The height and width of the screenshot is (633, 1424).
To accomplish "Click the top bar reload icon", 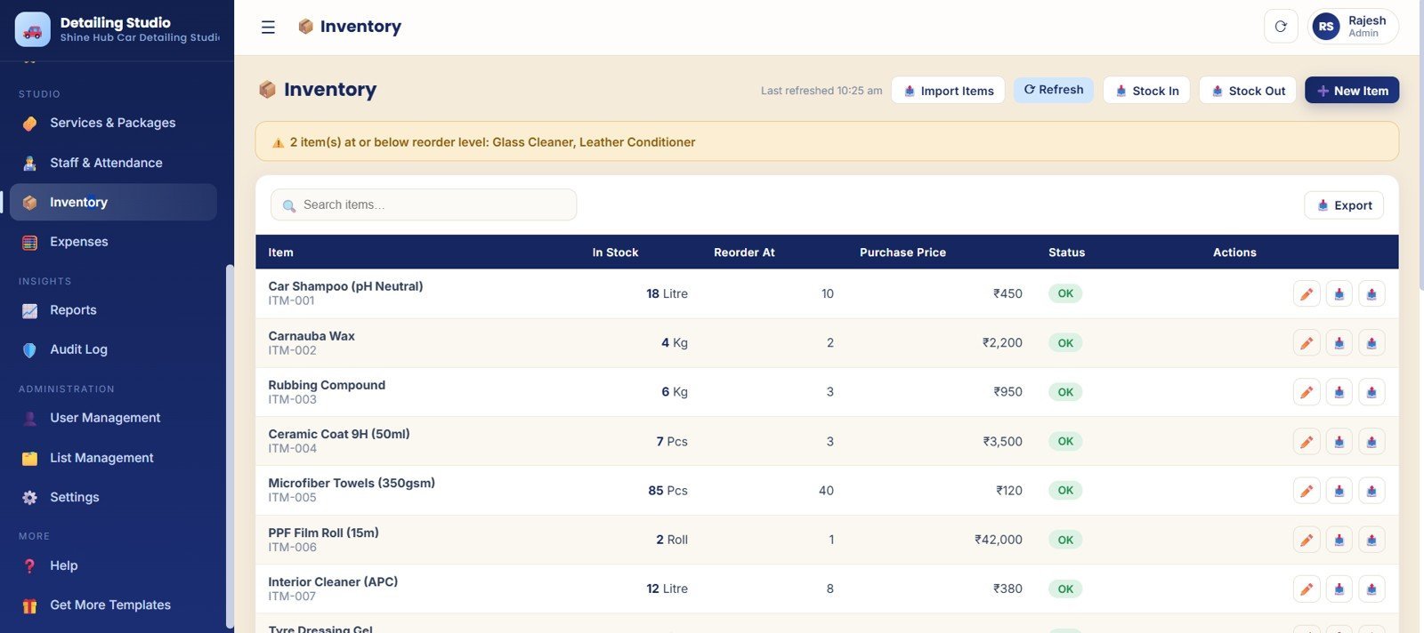I will tap(1281, 27).
